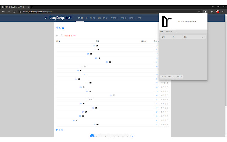Reload the page with the refresh icon

coord(14,12)
